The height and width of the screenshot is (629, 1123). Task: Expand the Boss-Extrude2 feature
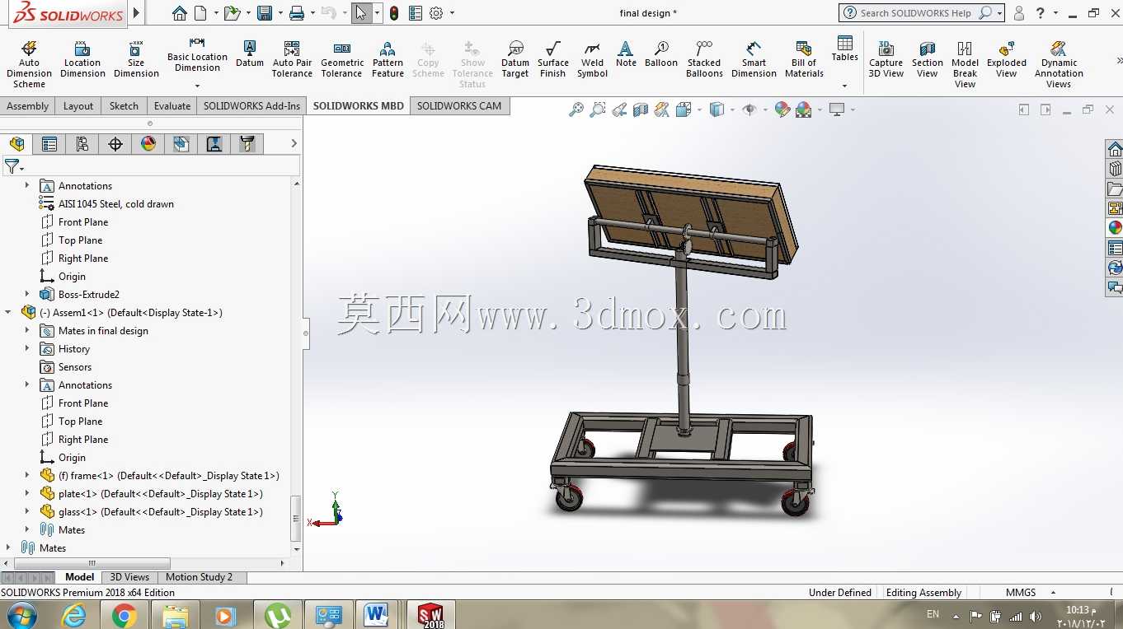27,294
